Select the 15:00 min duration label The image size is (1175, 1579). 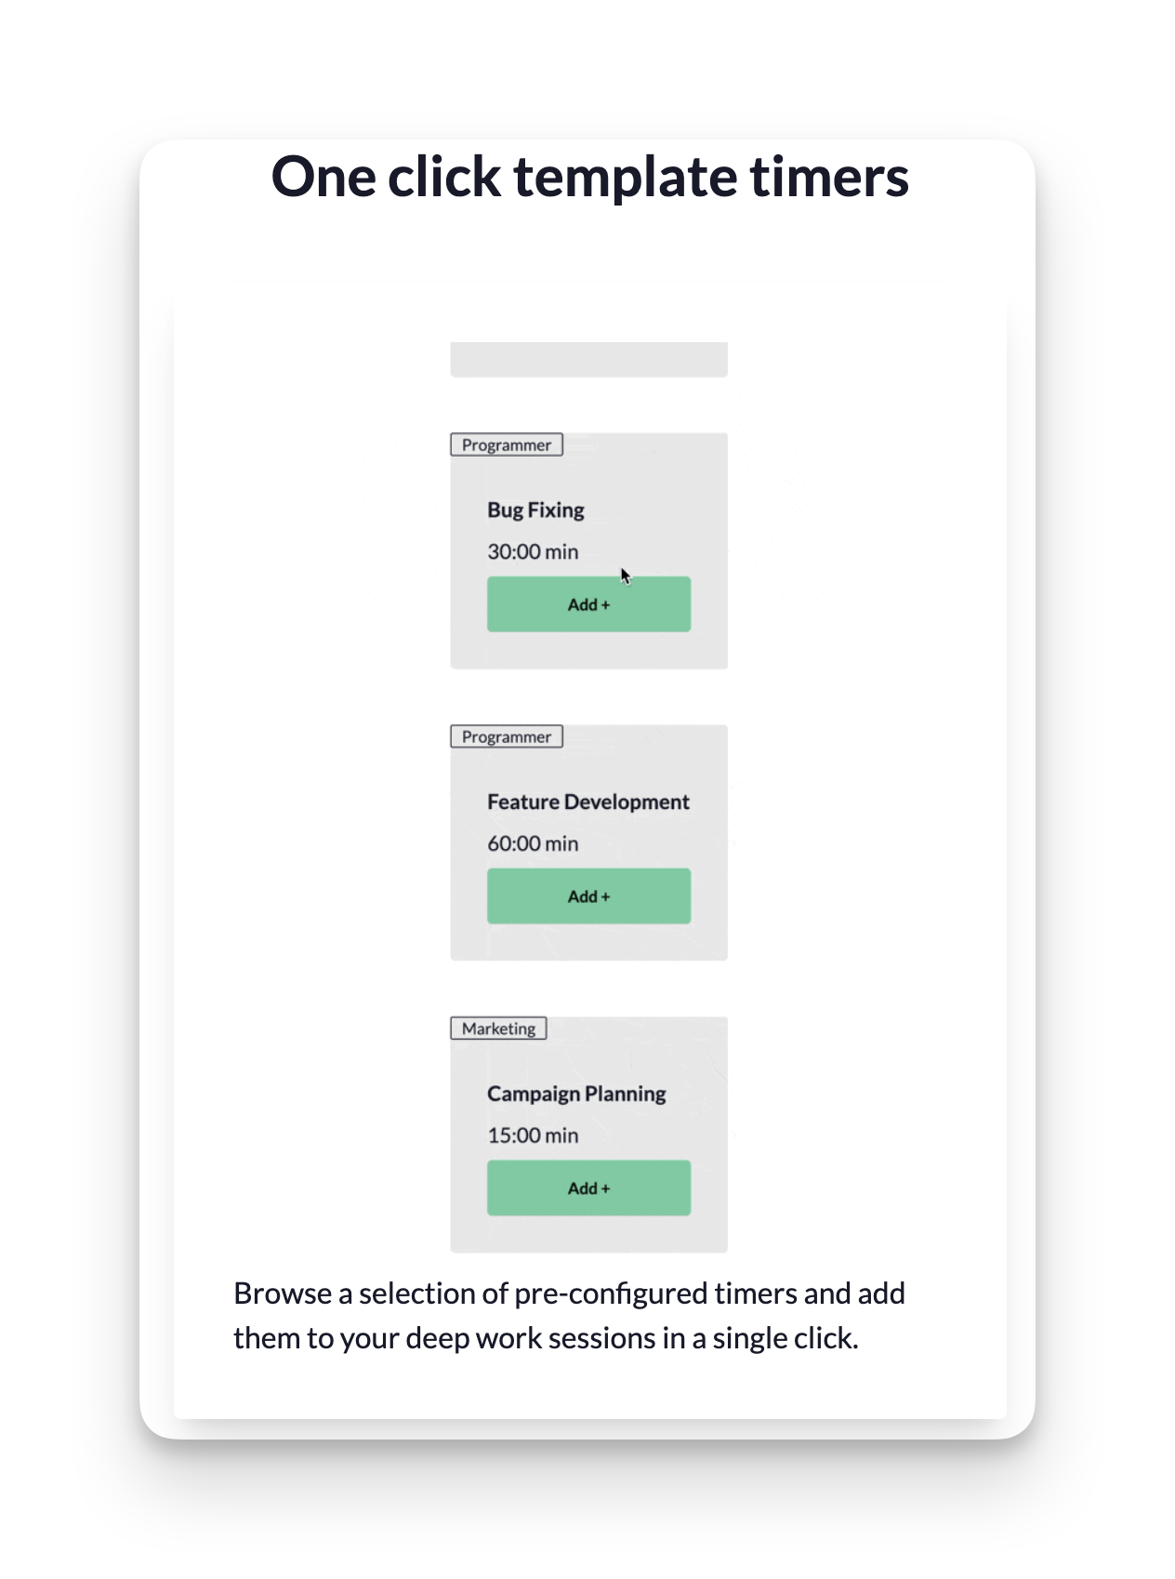533,1136
